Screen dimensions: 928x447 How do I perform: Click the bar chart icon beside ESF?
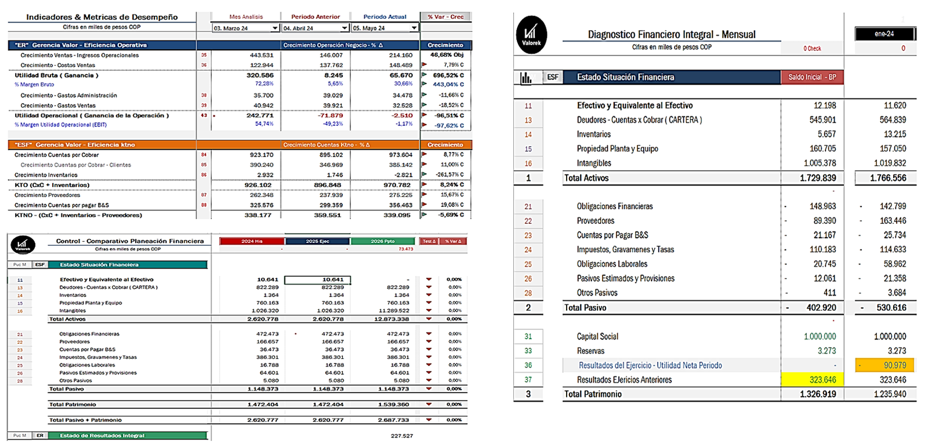(x=526, y=77)
